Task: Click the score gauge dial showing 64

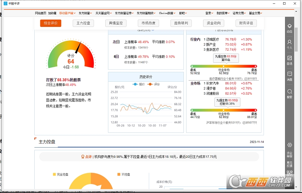Action: 71,54
